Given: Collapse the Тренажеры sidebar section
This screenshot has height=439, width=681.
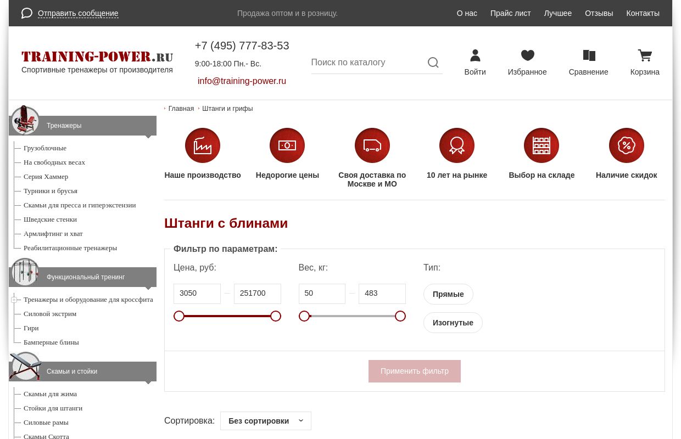Looking at the screenshot, I should pos(148,136).
